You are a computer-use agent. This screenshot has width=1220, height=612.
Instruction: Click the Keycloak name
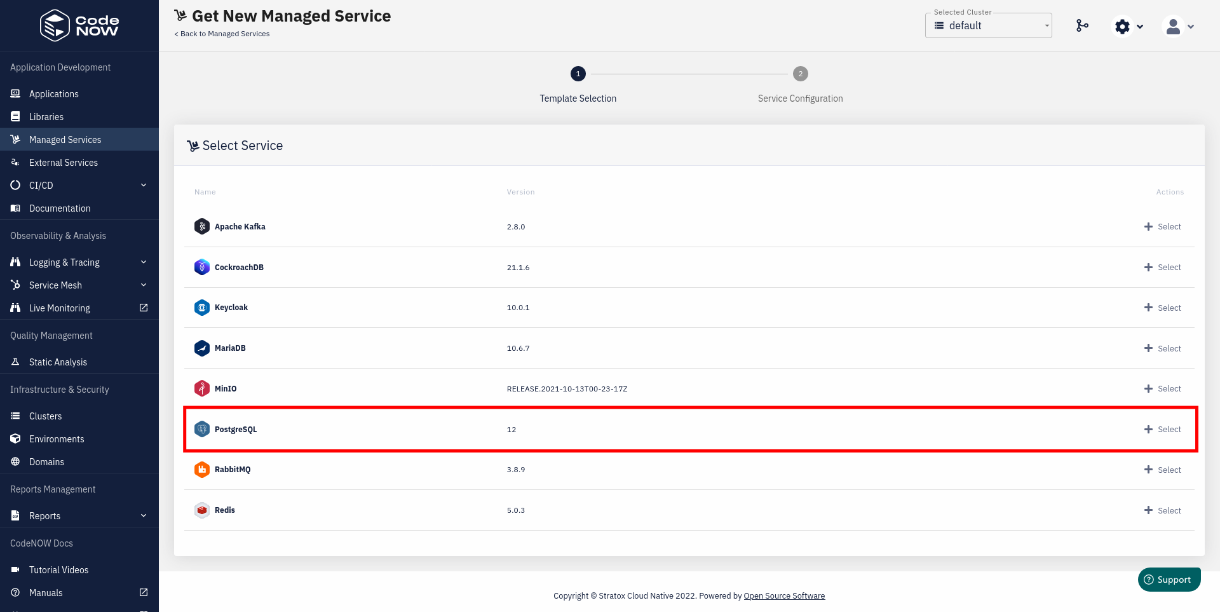(x=231, y=308)
